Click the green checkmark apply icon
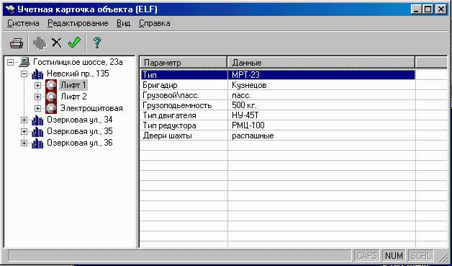Viewport: 452px width, 266px height. coord(74,43)
